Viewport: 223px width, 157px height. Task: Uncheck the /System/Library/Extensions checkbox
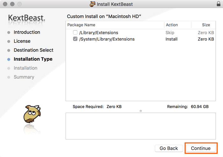[75, 39]
